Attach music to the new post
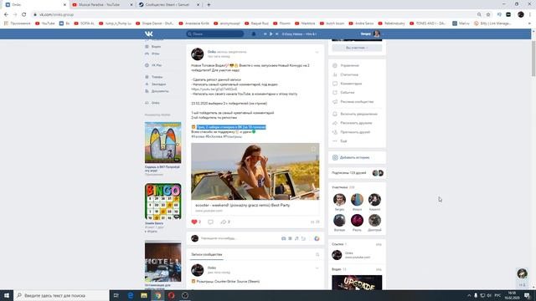This screenshot has width=536, height=301. point(296,238)
